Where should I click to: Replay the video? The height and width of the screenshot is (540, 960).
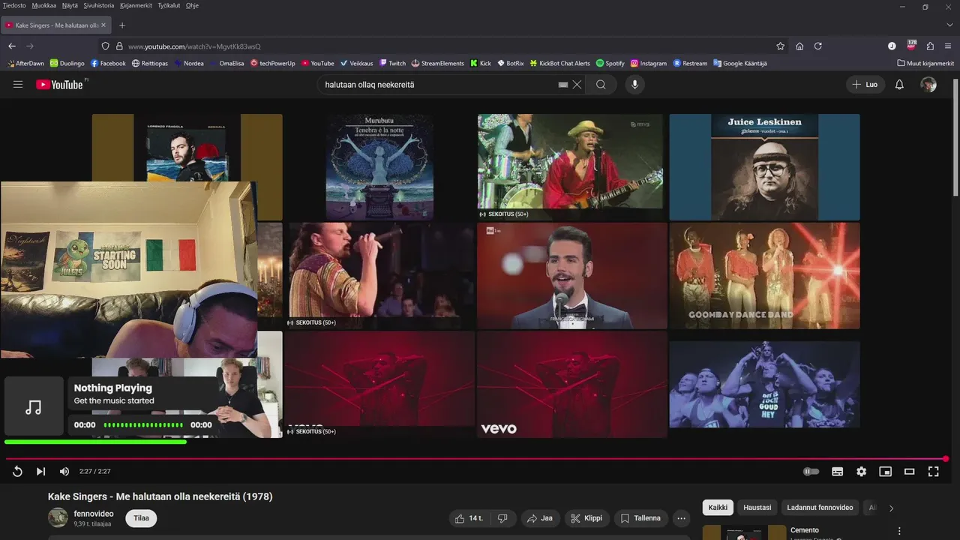17,471
